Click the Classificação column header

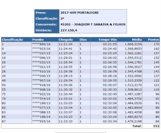13,40
